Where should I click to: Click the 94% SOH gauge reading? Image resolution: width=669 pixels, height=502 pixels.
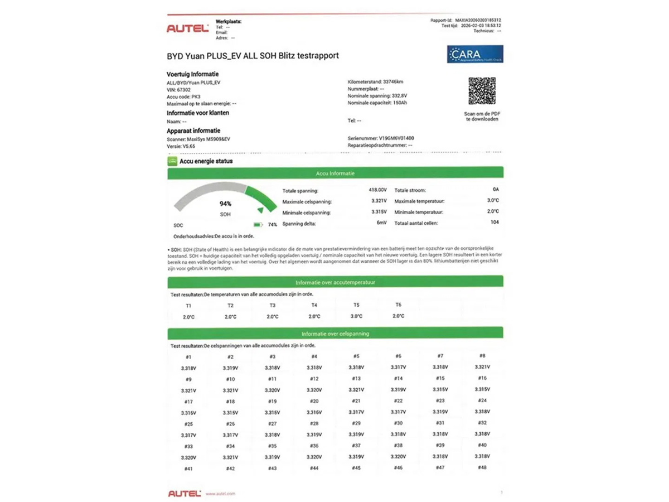point(225,204)
